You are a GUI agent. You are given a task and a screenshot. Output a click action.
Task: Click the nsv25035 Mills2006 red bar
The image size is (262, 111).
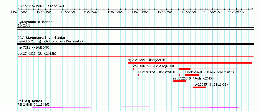click(199, 87)
